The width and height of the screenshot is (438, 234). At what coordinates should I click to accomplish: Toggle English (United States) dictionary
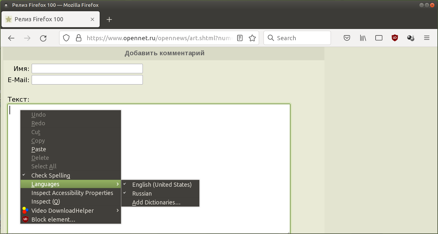pyautogui.click(x=160, y=185)
